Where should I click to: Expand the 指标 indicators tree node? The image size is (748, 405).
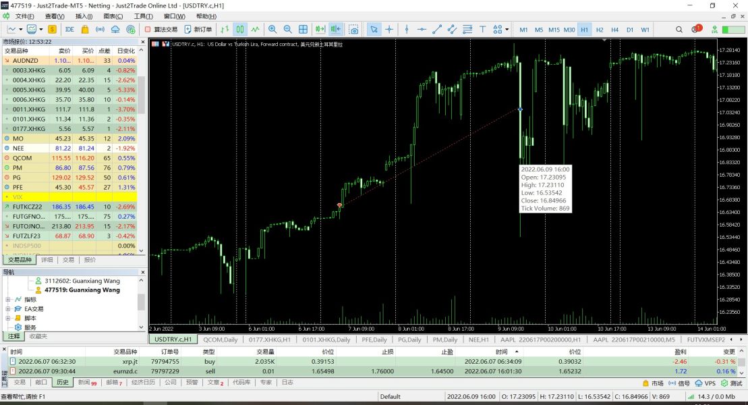click(x=8, y=300)
